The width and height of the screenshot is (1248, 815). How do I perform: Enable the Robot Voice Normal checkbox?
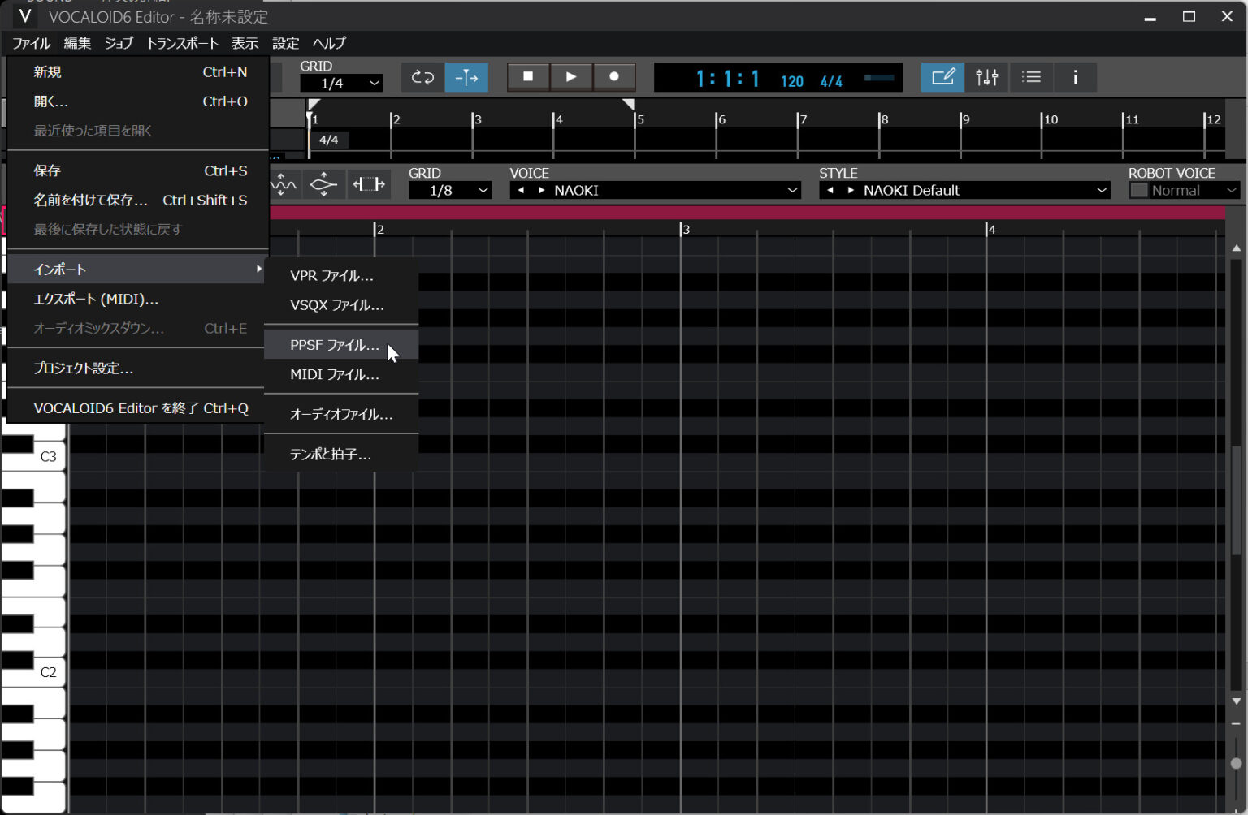[x=1141, y=190]
